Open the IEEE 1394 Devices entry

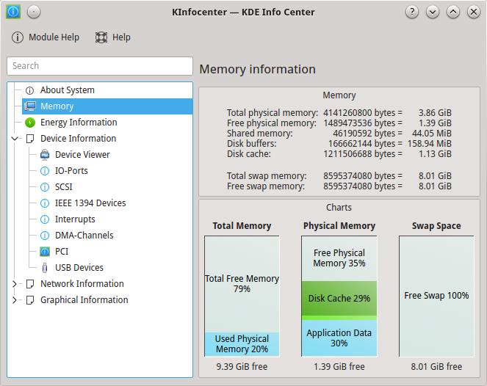(90, 203)
